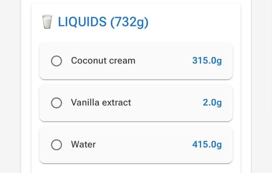
Task: Click the word 'Coconut' in first ingredient
Action: (x=88, y=61)
